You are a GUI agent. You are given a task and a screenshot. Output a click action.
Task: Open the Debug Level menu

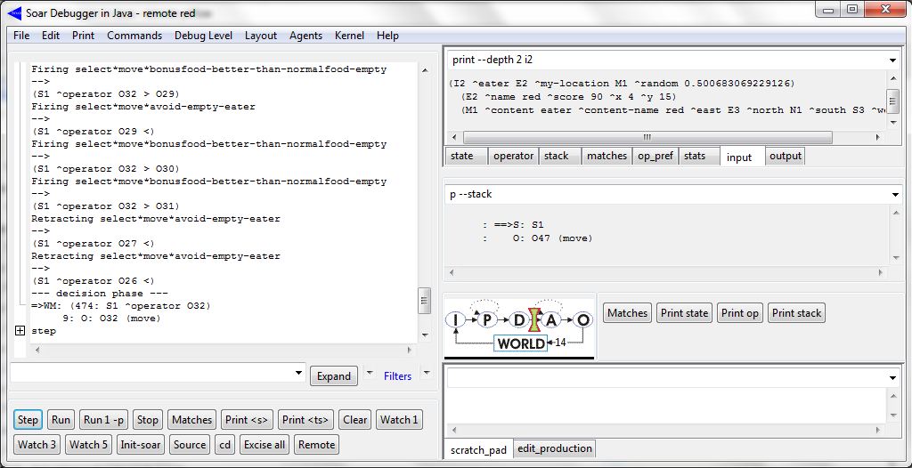coord(203,36)
